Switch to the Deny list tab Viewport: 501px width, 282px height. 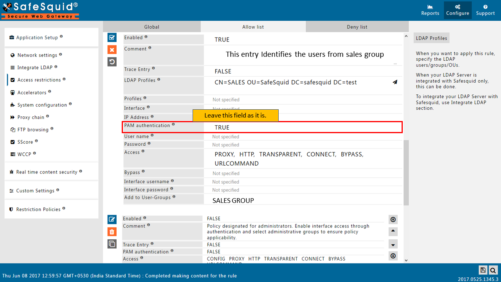pyautogui.click(x=357, y=27)
